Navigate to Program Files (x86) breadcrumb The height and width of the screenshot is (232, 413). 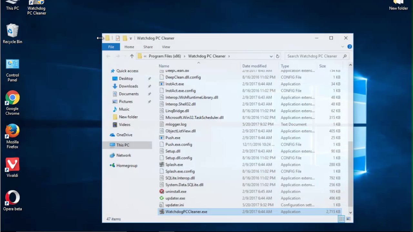(x=165, y=56)
